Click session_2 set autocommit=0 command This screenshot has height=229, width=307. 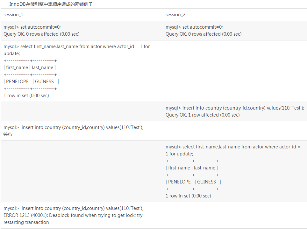point(194,27)
